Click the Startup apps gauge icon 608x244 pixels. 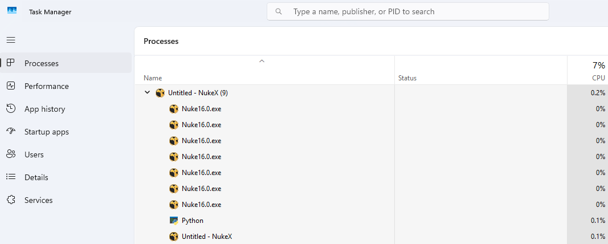click(11, 132)
